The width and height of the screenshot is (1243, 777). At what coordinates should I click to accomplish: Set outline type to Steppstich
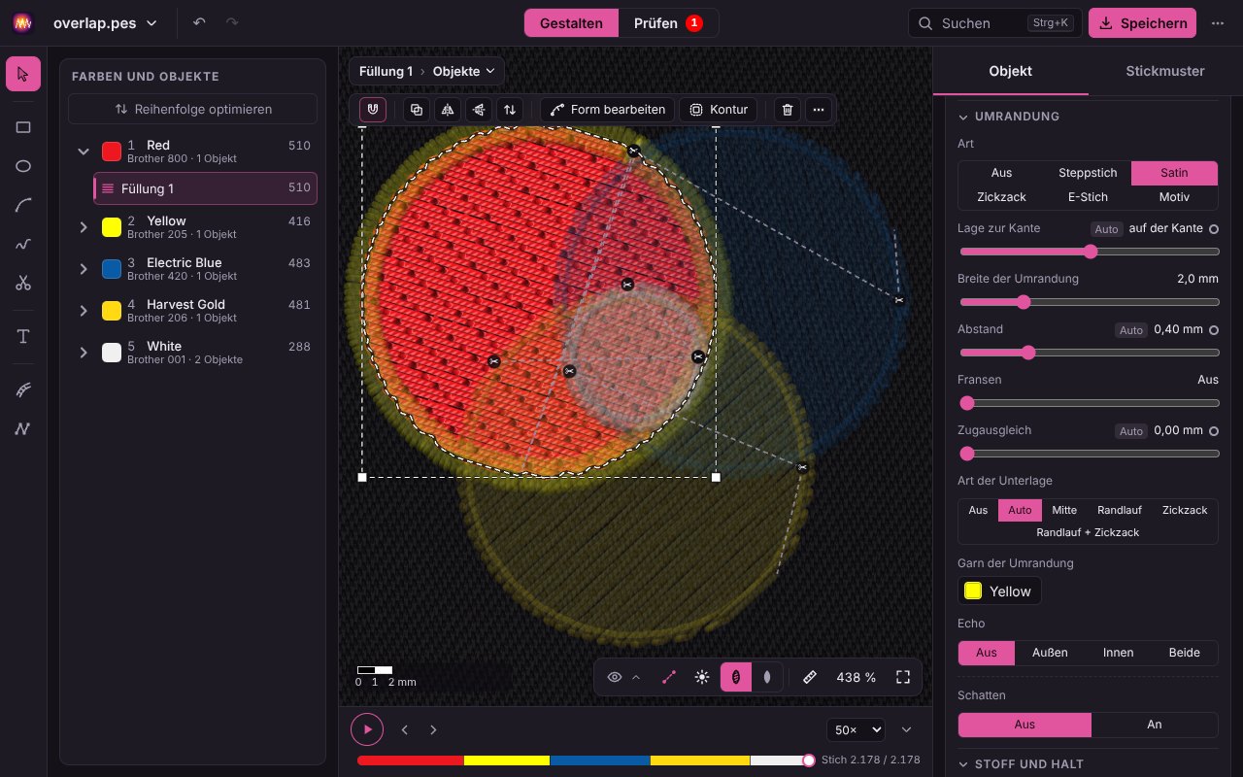coord(1088,173)
